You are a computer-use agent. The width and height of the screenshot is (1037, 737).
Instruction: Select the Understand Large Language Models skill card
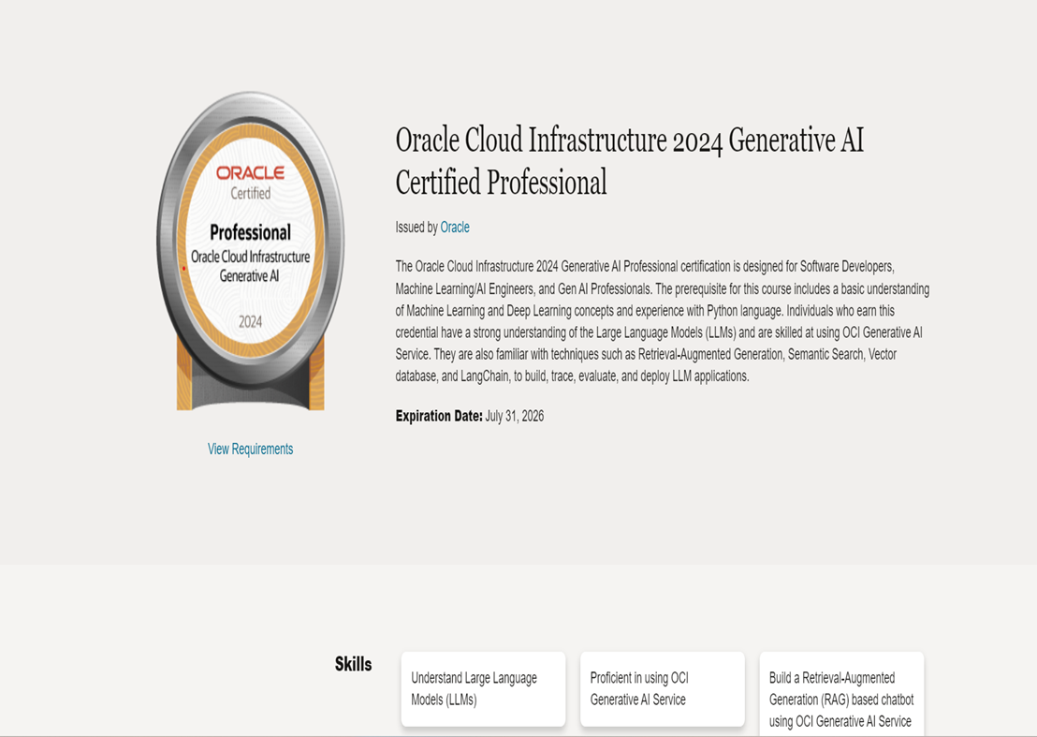[483, 689]
